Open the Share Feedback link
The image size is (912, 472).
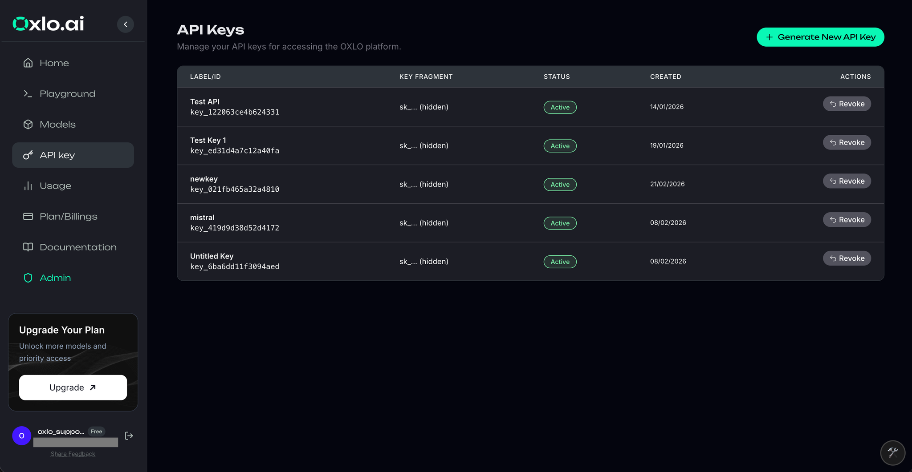(x=73, y=453)
